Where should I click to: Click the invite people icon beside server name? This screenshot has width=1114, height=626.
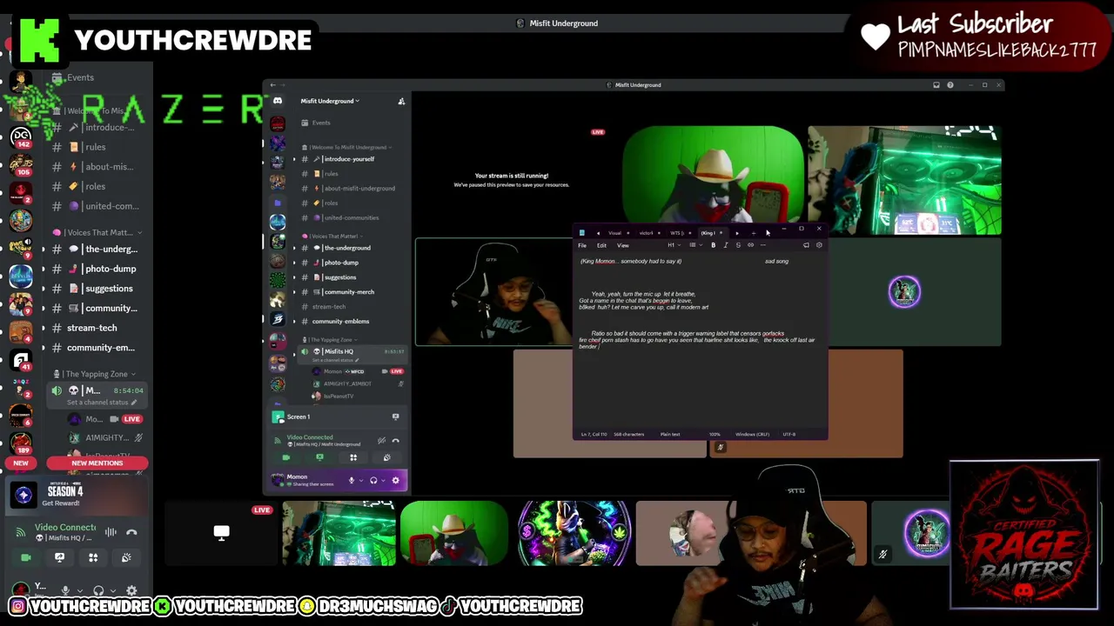pyautogui.click(x=401, y=101)
